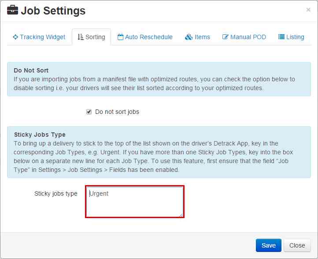Open the Listing tab
318x259 pixels.
(x=295, y=37)
